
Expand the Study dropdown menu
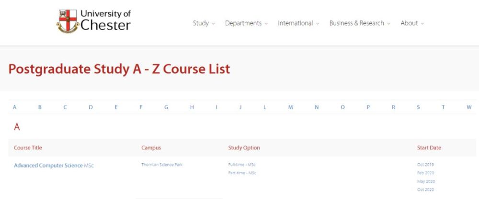click(x=204, y=23)
